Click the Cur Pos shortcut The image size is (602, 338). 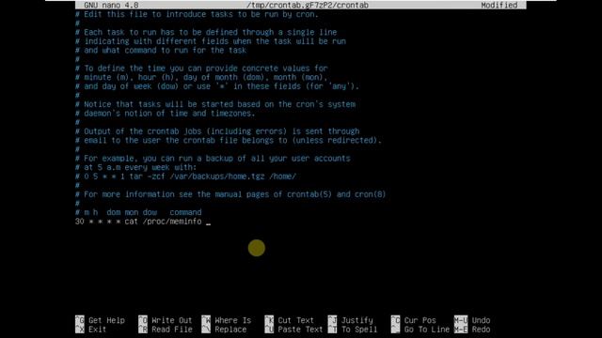[x=420, y=320]
